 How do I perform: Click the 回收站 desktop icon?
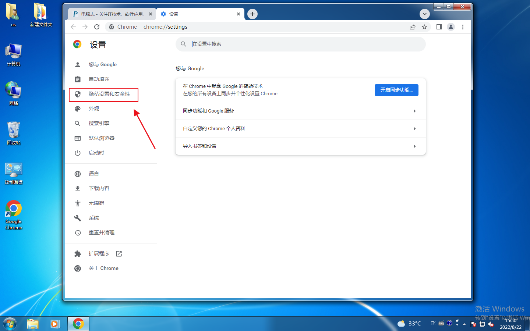[x=14, y=133]
